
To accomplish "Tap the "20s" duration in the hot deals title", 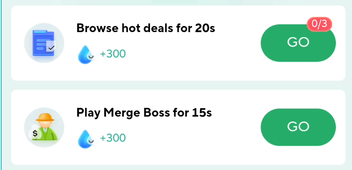I will point(205,28).
